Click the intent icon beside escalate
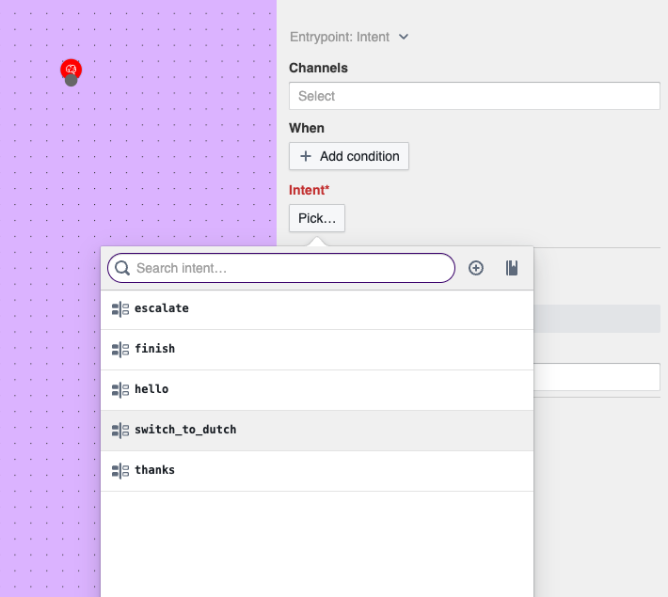668x597 pixels. click(120, 308)
